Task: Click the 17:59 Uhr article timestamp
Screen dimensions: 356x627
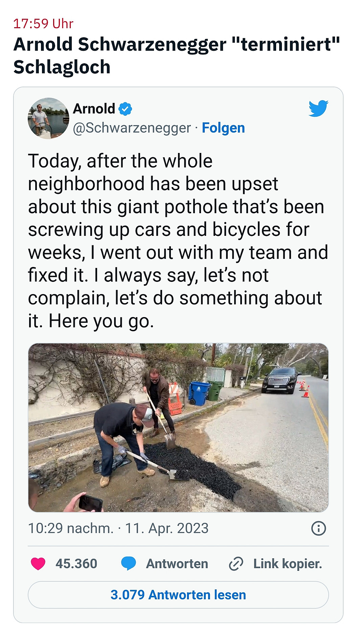Action: 43,24
